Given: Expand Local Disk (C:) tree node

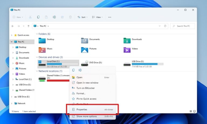Looking at the screenshot, I should 13,79.
